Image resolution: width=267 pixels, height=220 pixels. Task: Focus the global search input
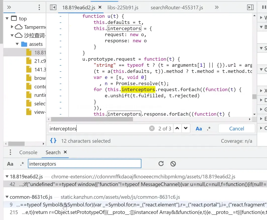85,164
